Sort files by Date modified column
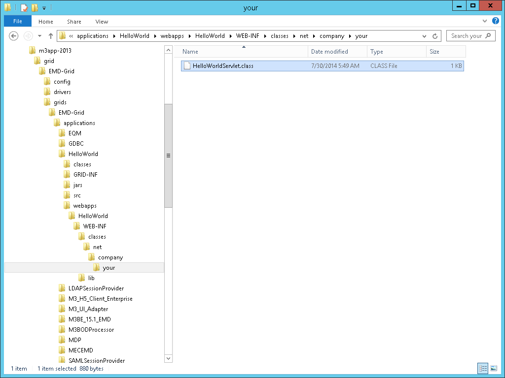505x378 pixels. [329, 52]
